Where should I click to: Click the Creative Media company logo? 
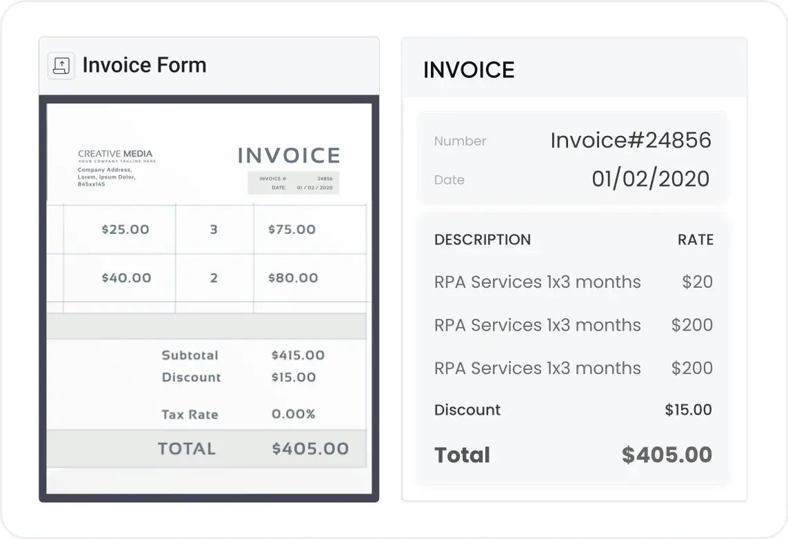click(116, 156)
